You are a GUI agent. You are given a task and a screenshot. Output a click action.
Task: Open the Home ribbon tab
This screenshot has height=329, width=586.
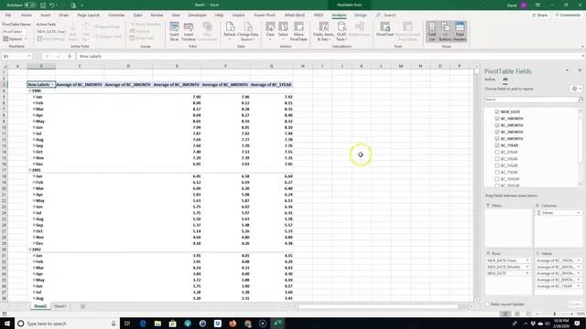[x=27, y=16]
